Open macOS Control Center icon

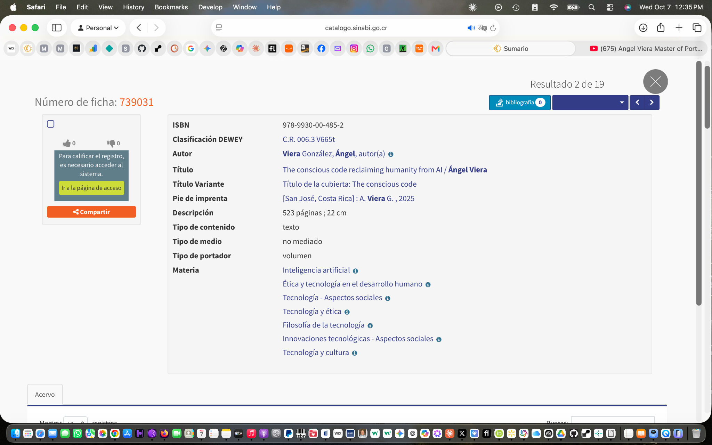[x=610, y=7]
